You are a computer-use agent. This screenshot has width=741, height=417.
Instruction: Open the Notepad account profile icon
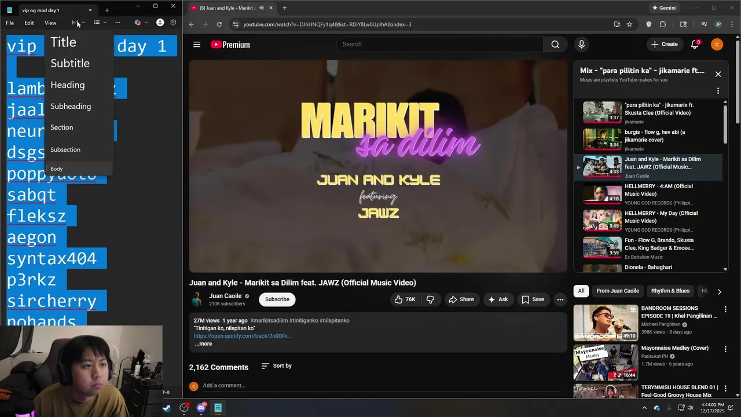(160, 23)
